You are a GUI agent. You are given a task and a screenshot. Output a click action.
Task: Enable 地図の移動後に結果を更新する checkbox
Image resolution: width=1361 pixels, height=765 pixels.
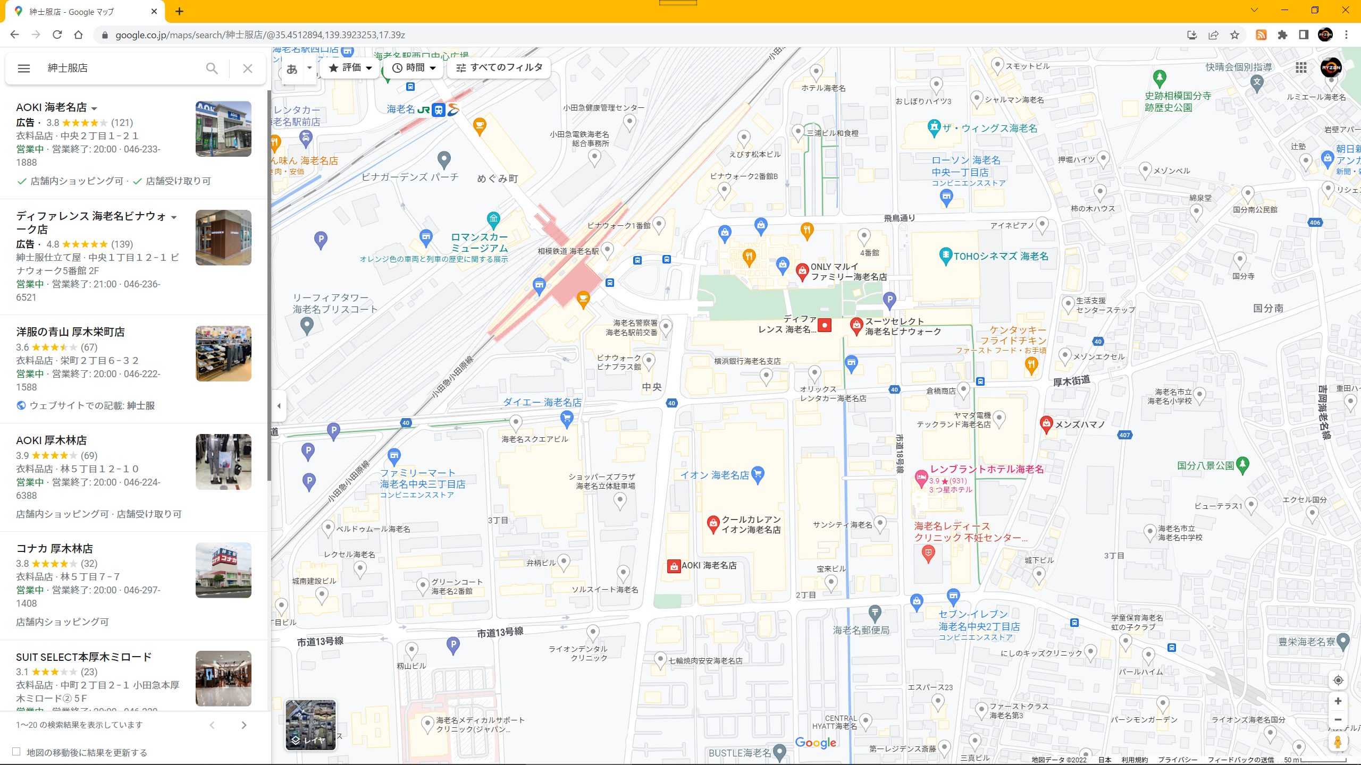click(x=16, y=752)
